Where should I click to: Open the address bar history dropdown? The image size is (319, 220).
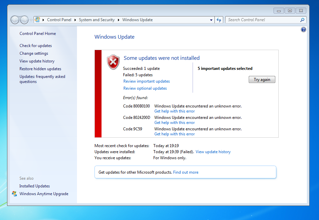211,20
